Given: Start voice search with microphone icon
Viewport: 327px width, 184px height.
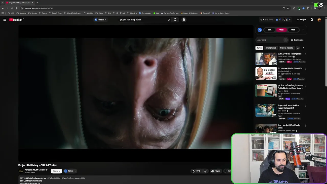Looking at the screenshot, I should 184,20.
